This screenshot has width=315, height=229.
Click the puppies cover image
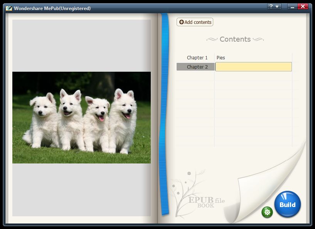coord(82,118)
